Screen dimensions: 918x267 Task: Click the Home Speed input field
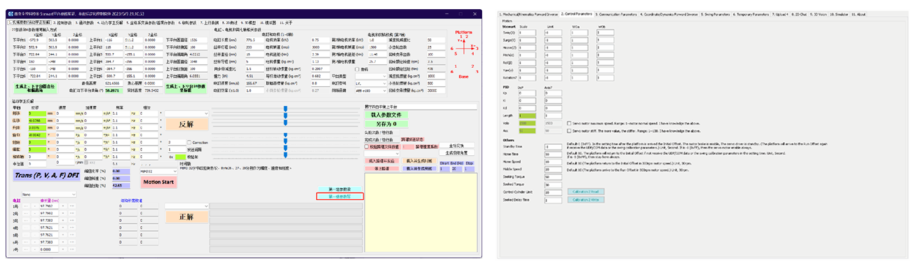553,162
